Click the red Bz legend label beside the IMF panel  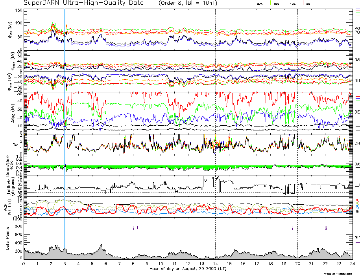[357, 200]
